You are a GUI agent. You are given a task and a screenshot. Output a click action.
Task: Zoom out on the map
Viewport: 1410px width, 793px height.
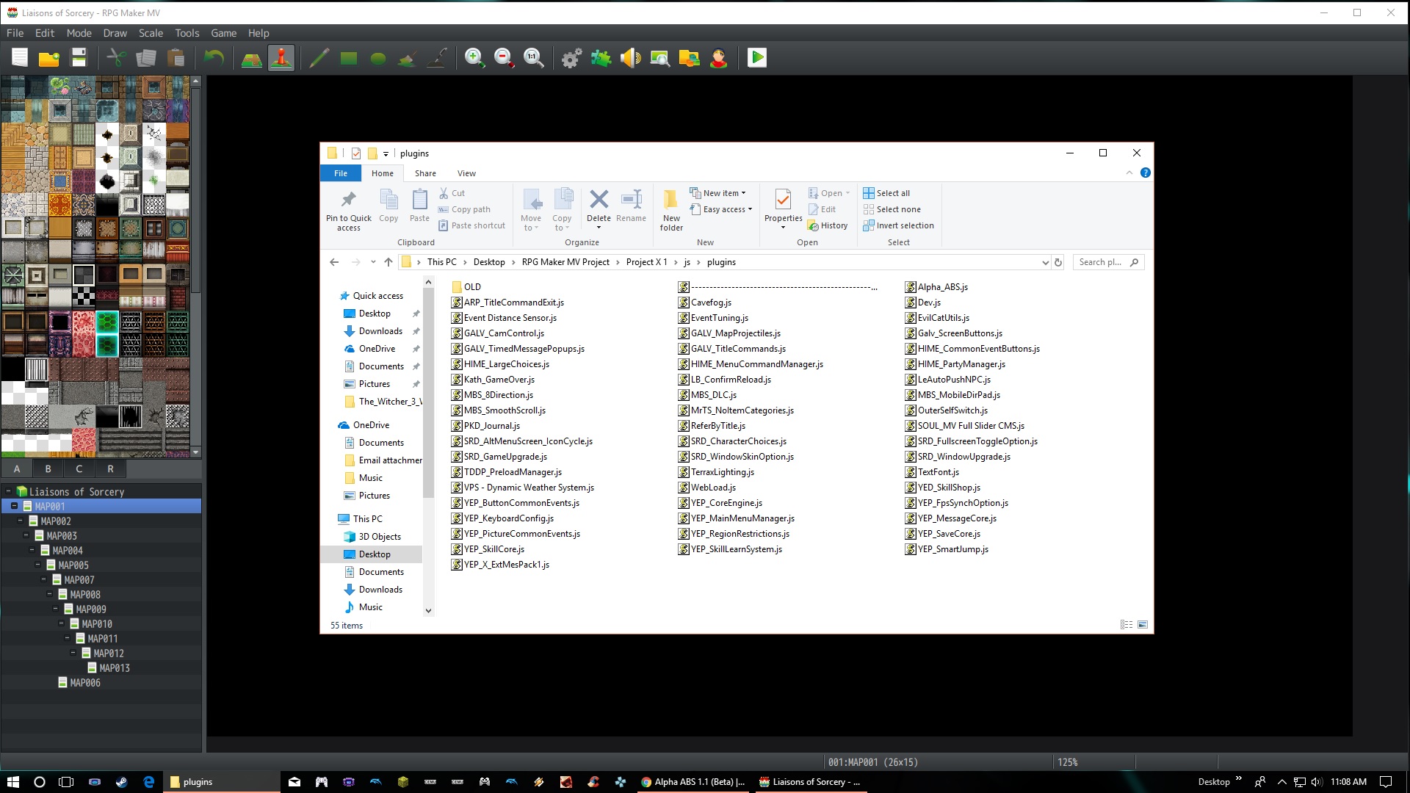pyautogui.click(x=504, y=58)
